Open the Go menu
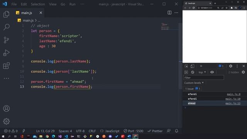 coord(63,4)
